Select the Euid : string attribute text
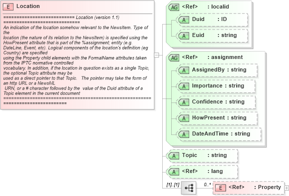The height and width of the screenshot is (196, 289). tap(214, 35)
